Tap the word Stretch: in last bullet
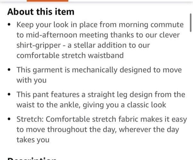Viewport: 193px width, 160px height. [30, 119]
